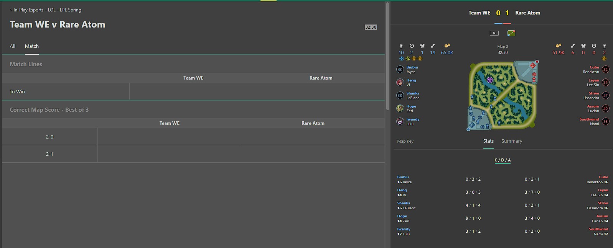This screenshot has height=248, width=613.
Task: Click the Team WE scoreboard name
Action: (479, 13)
